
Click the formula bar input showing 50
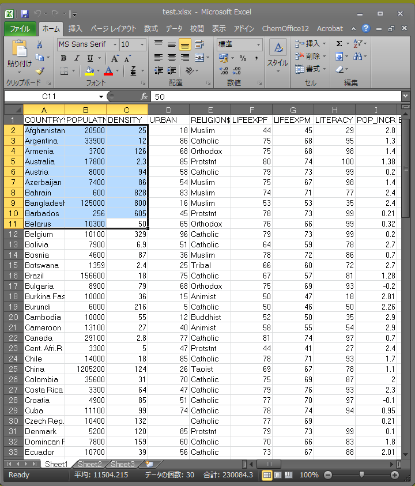coord(276,96)
